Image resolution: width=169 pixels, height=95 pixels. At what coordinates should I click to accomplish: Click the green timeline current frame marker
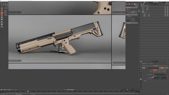28,91
